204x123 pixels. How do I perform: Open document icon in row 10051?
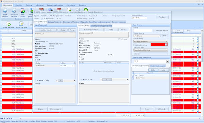[198, 41]
